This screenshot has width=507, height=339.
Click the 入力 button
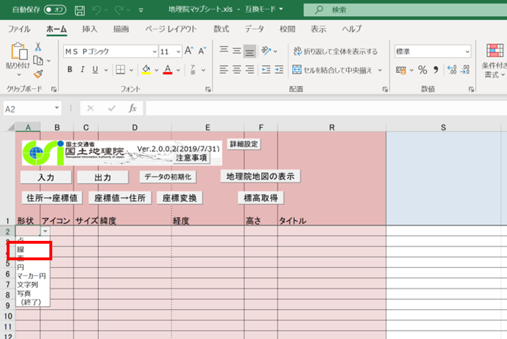tap(46, 177)
